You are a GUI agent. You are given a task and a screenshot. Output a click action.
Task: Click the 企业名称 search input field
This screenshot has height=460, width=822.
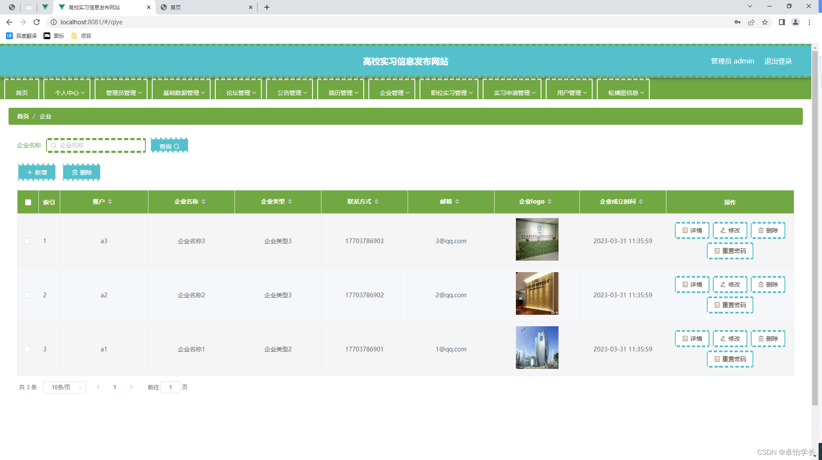(98, 145)
